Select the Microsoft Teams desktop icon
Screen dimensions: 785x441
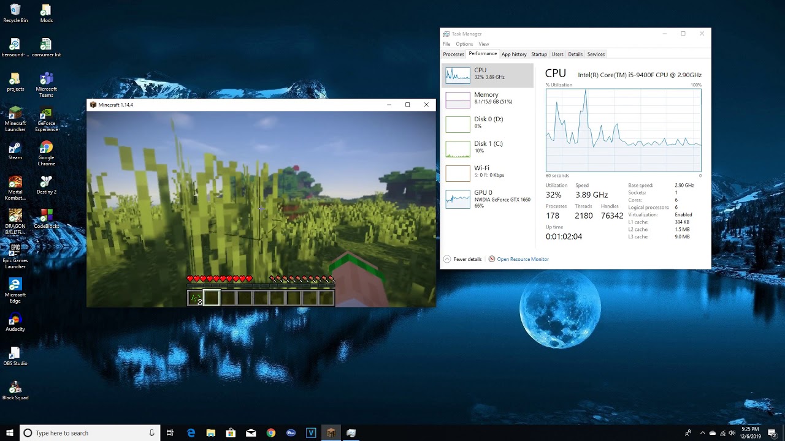[x=47, y=85]
